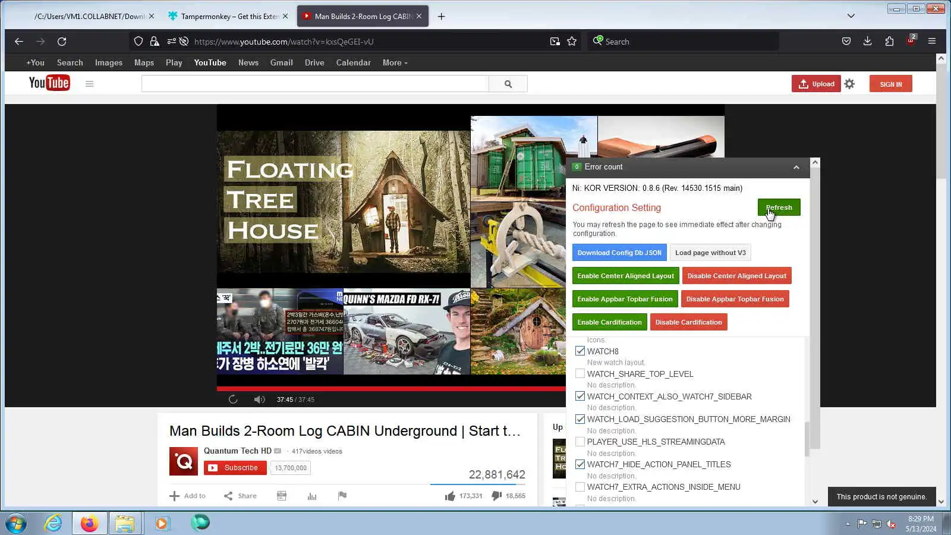Click the YouTube logo

49,83
